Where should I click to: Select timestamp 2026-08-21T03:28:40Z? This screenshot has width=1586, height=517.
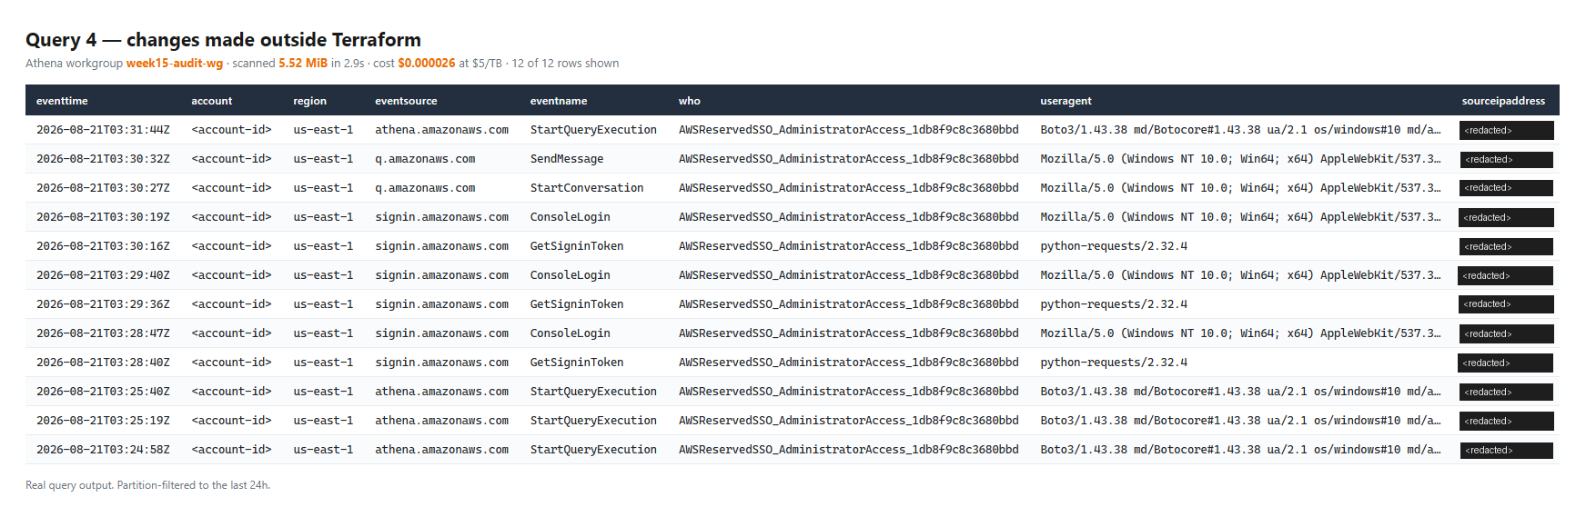[103, 363]
